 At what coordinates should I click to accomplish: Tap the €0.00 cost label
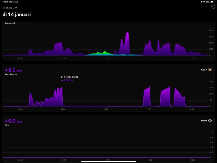[x=204, y=121]
